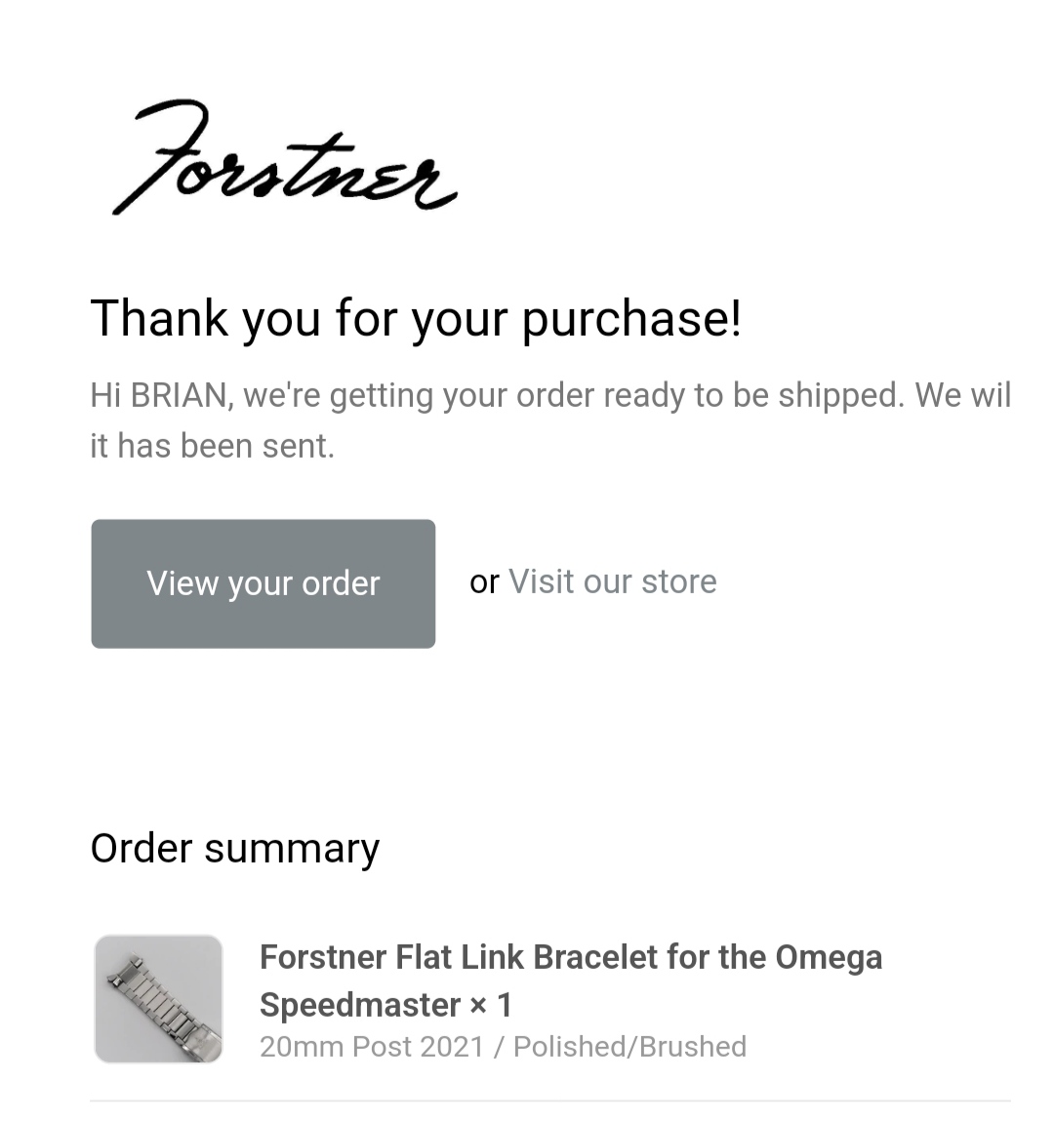Click the word Omega in product title
The height and width of the screenshot is (1122, 1054).
(x=829, y=957)
